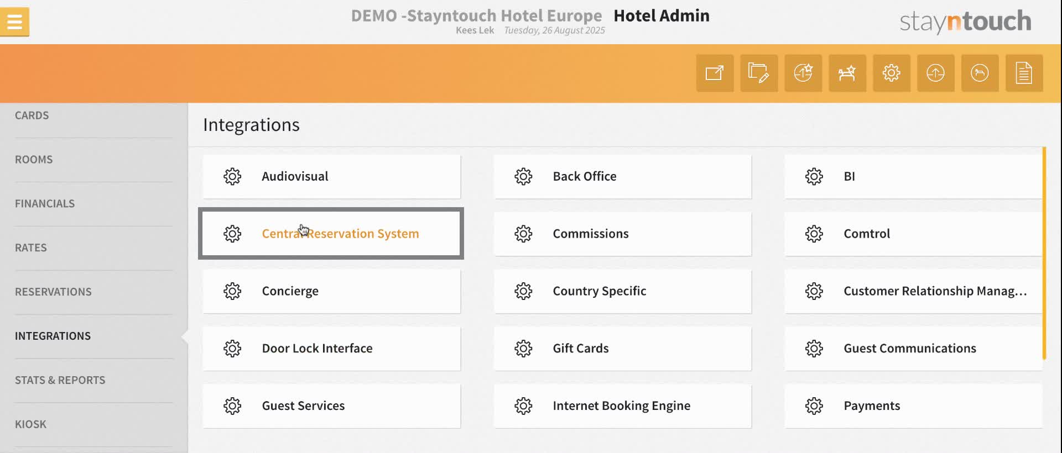
Task: Click the folder with pencil shortcut icon
Action: 759,73
